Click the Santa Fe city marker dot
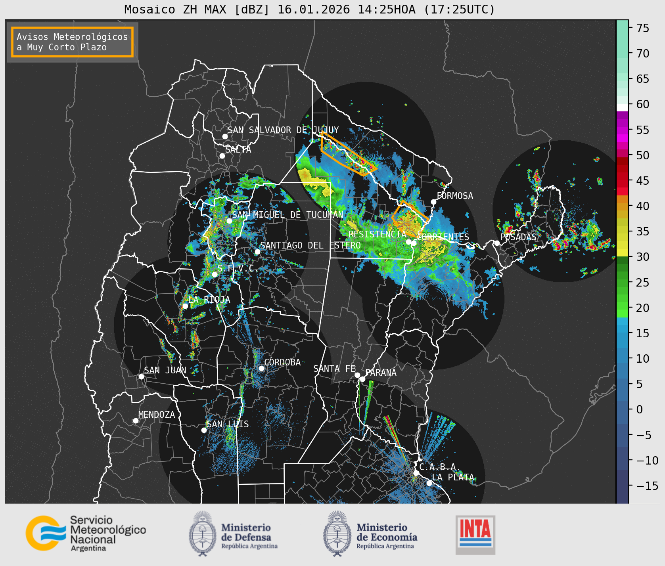665x566 pixels. [357, 375]
